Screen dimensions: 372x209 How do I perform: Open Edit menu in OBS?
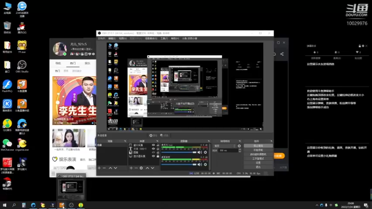[x=112, y=39]
